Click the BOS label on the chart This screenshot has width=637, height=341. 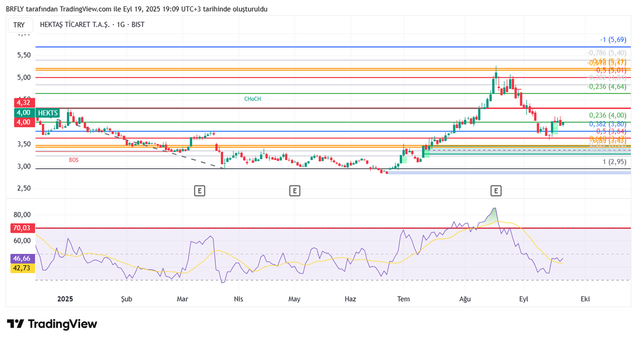pyautogui.click(x=73, y=160)
